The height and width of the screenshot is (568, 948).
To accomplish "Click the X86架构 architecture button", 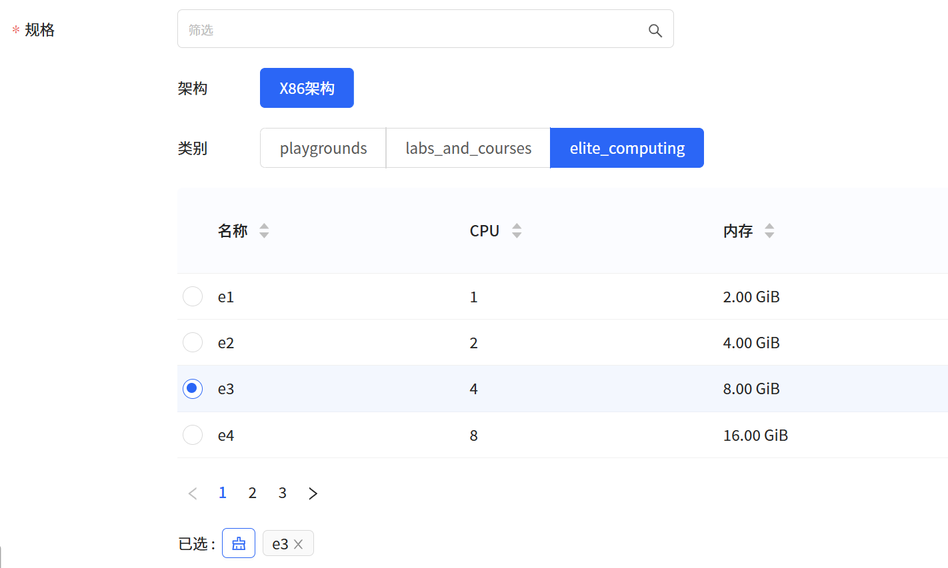I will 307,88.
